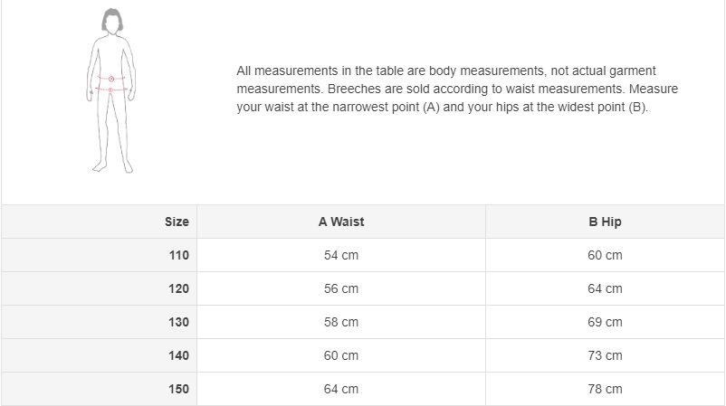Click the 60 cm hip cell for size 110
This screenshot has width=726, height=406.
(605, 255)
